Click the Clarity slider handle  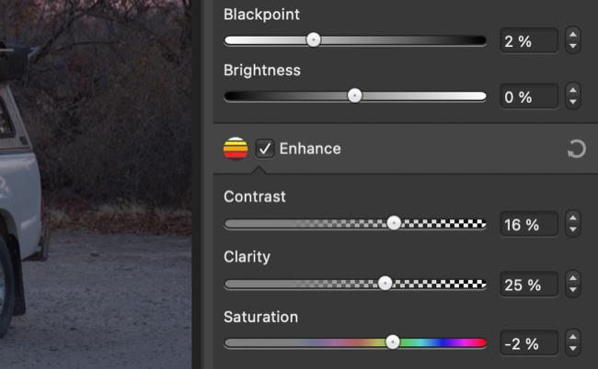(385, 283)
